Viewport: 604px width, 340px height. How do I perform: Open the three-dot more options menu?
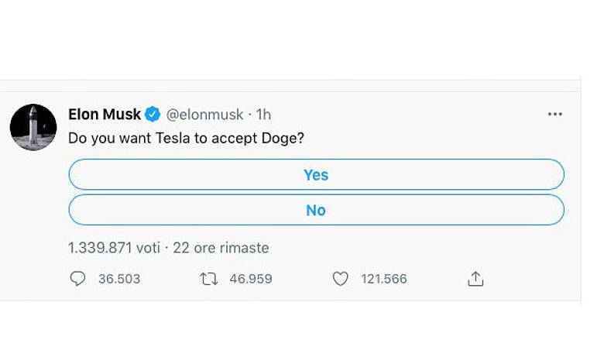tap(554, 114)
